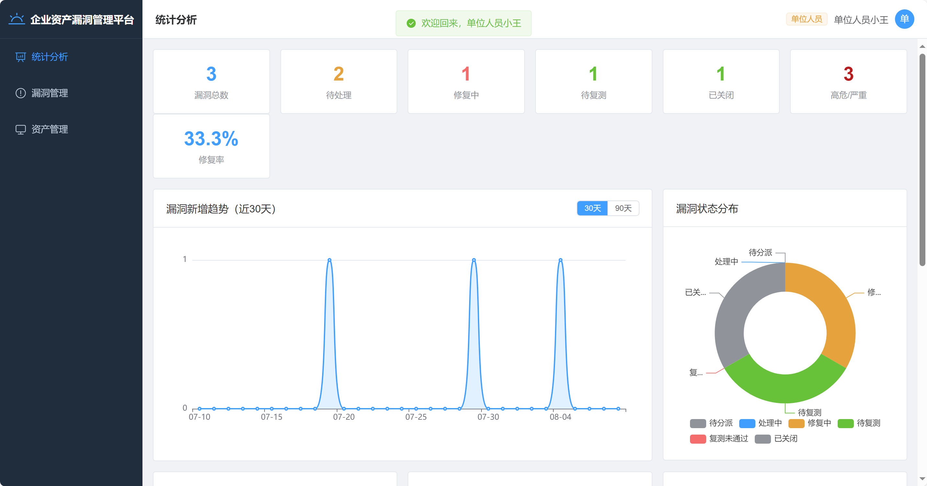Click the 高危/严重 stat card

point(848,81)
